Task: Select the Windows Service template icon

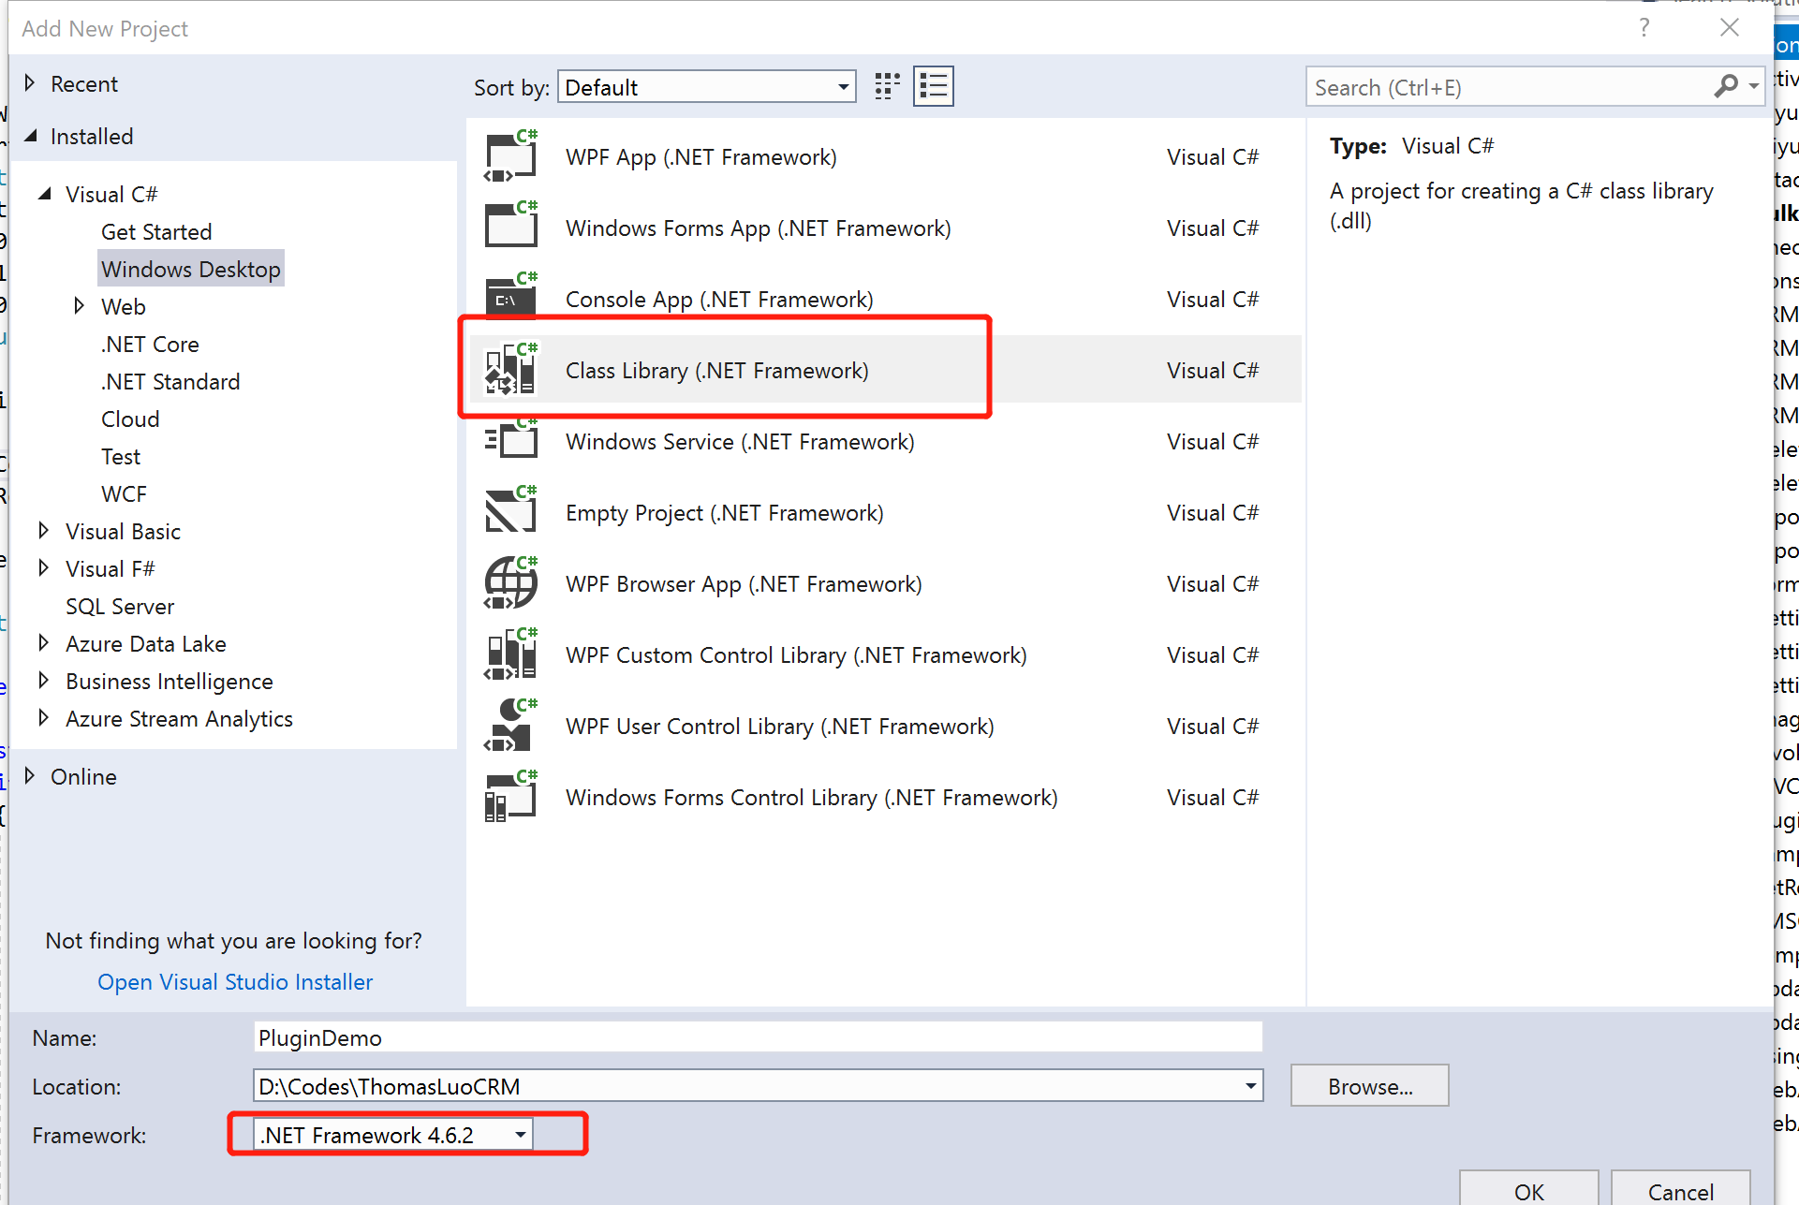Action: point(510,438)
